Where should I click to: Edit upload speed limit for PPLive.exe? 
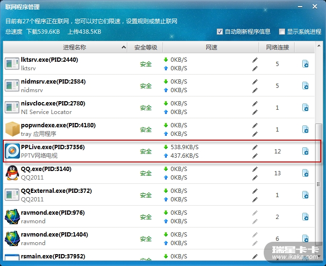pyautogui.click(x=255, y=156)
